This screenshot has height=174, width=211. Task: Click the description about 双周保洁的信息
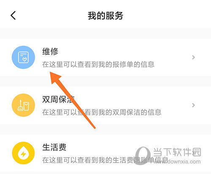[102, 112]
